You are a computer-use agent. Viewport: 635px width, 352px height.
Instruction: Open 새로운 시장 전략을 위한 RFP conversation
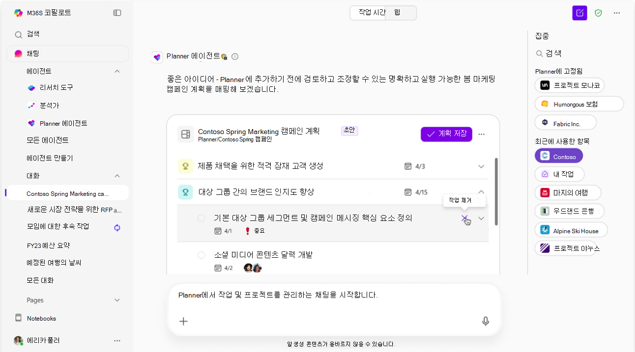click(74, 210)
